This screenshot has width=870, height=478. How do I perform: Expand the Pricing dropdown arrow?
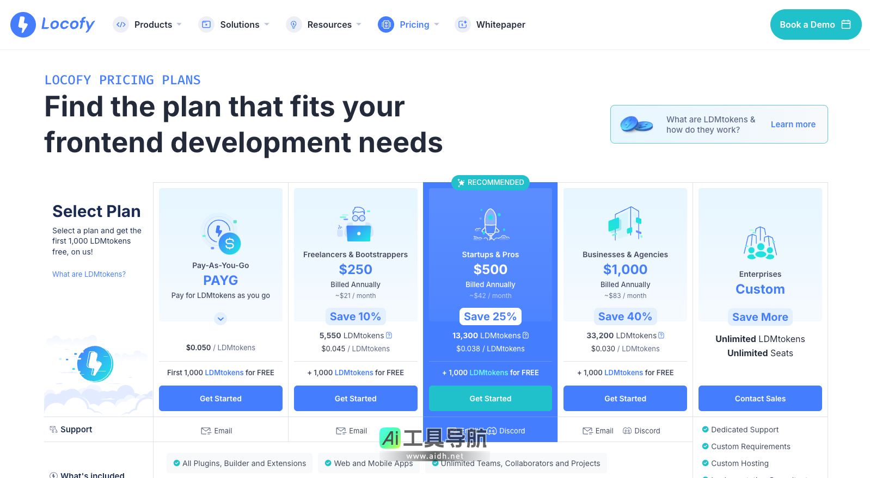(437, 24)
